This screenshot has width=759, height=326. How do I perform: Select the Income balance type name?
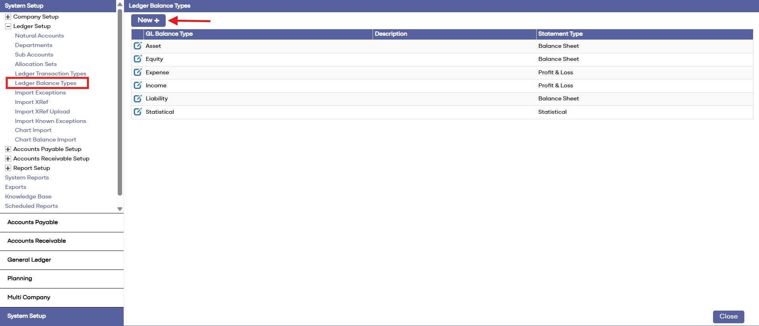coord(156,85)
